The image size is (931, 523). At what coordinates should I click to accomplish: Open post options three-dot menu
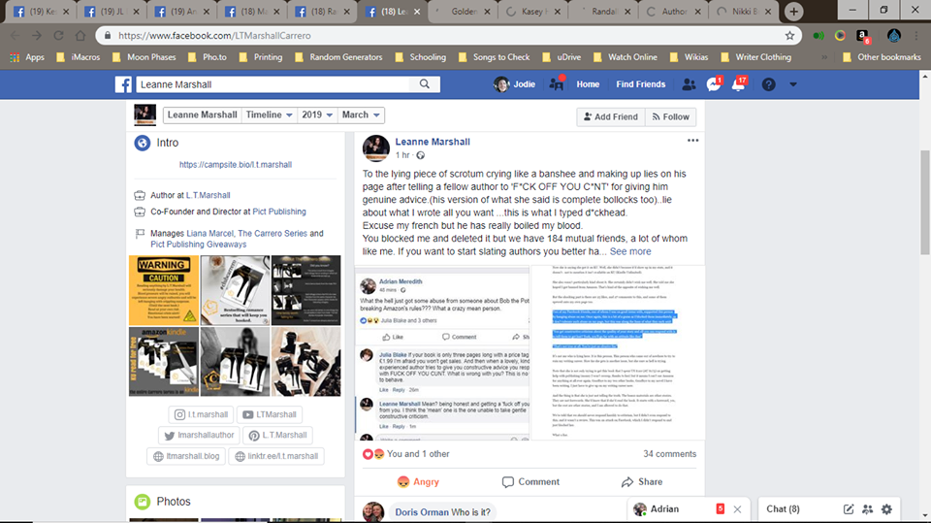[692, 141]
